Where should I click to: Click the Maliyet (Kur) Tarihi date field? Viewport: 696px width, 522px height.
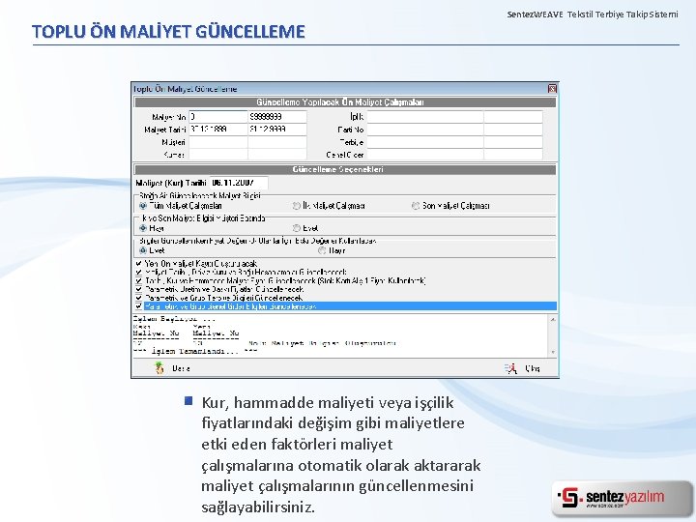pyautogui.click(x=239, y=183)
